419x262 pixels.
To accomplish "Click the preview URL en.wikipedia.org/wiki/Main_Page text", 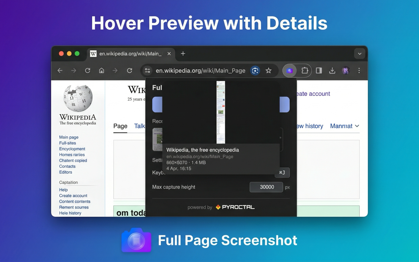I will [x=200, y=157].
